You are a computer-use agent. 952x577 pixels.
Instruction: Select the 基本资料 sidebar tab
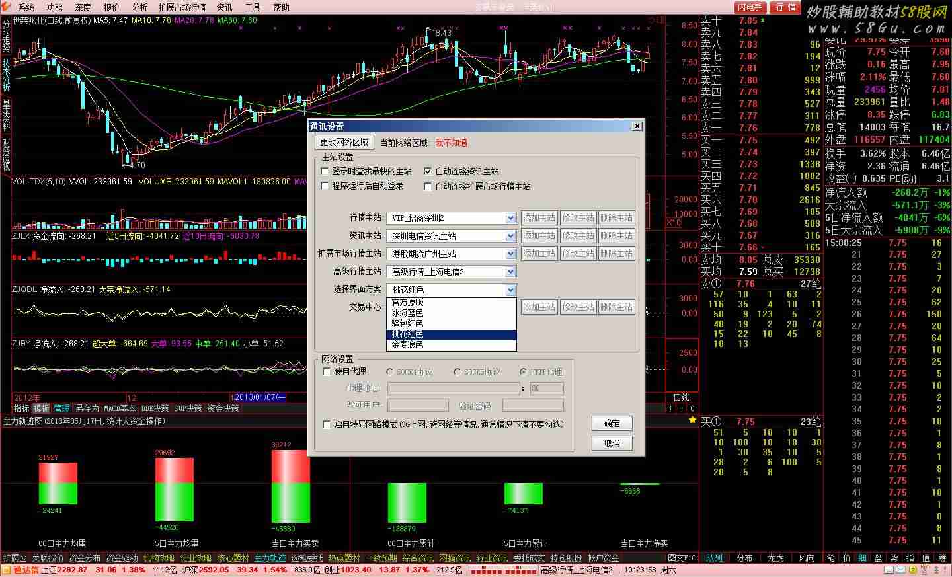[6, 115]
